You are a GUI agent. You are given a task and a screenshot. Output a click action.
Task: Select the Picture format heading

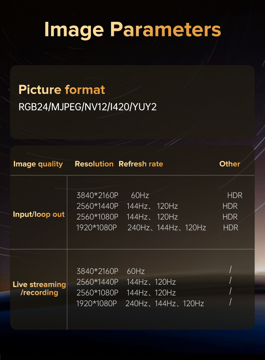point(62,90)
